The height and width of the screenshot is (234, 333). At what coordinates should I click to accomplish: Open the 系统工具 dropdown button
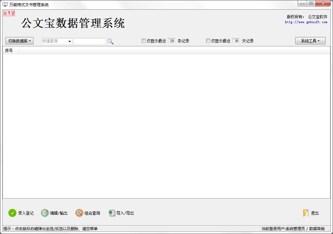point(310,41)
